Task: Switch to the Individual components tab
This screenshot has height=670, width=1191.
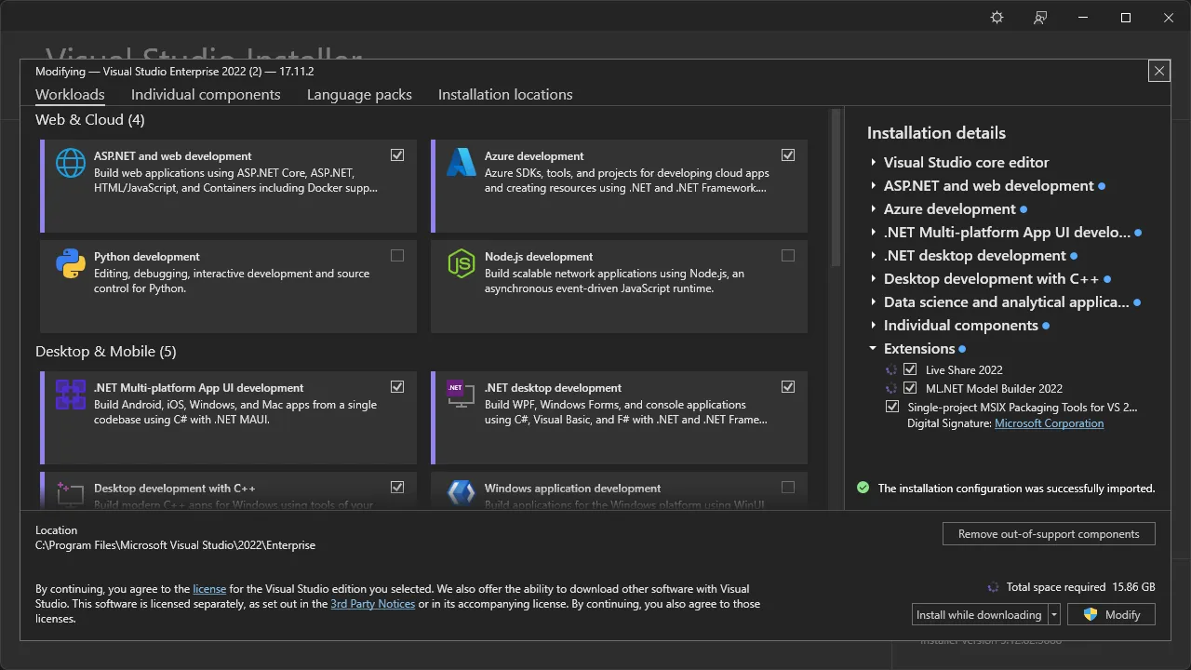Action: pyautogui.click(x=206, y=94)
